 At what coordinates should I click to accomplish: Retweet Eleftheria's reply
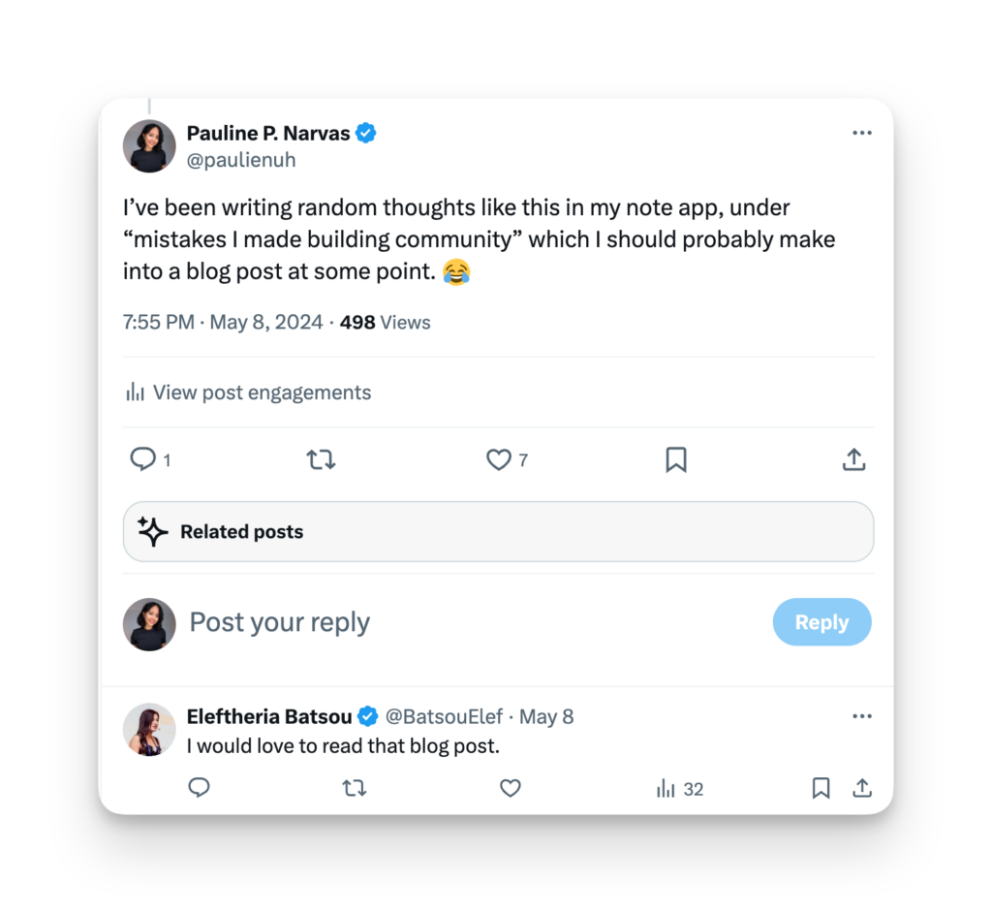coord(354,788)
